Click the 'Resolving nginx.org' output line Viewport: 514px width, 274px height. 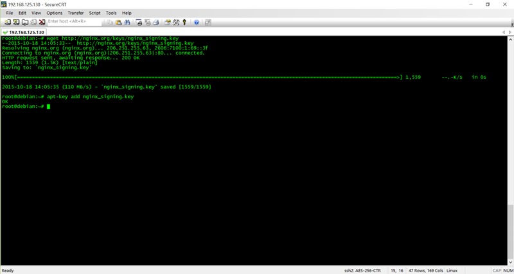[105, 47]
